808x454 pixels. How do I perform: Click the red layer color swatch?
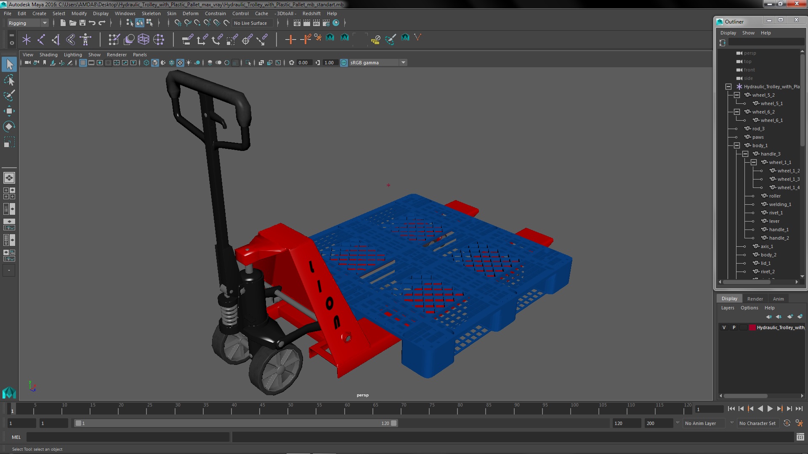[752, 327]
